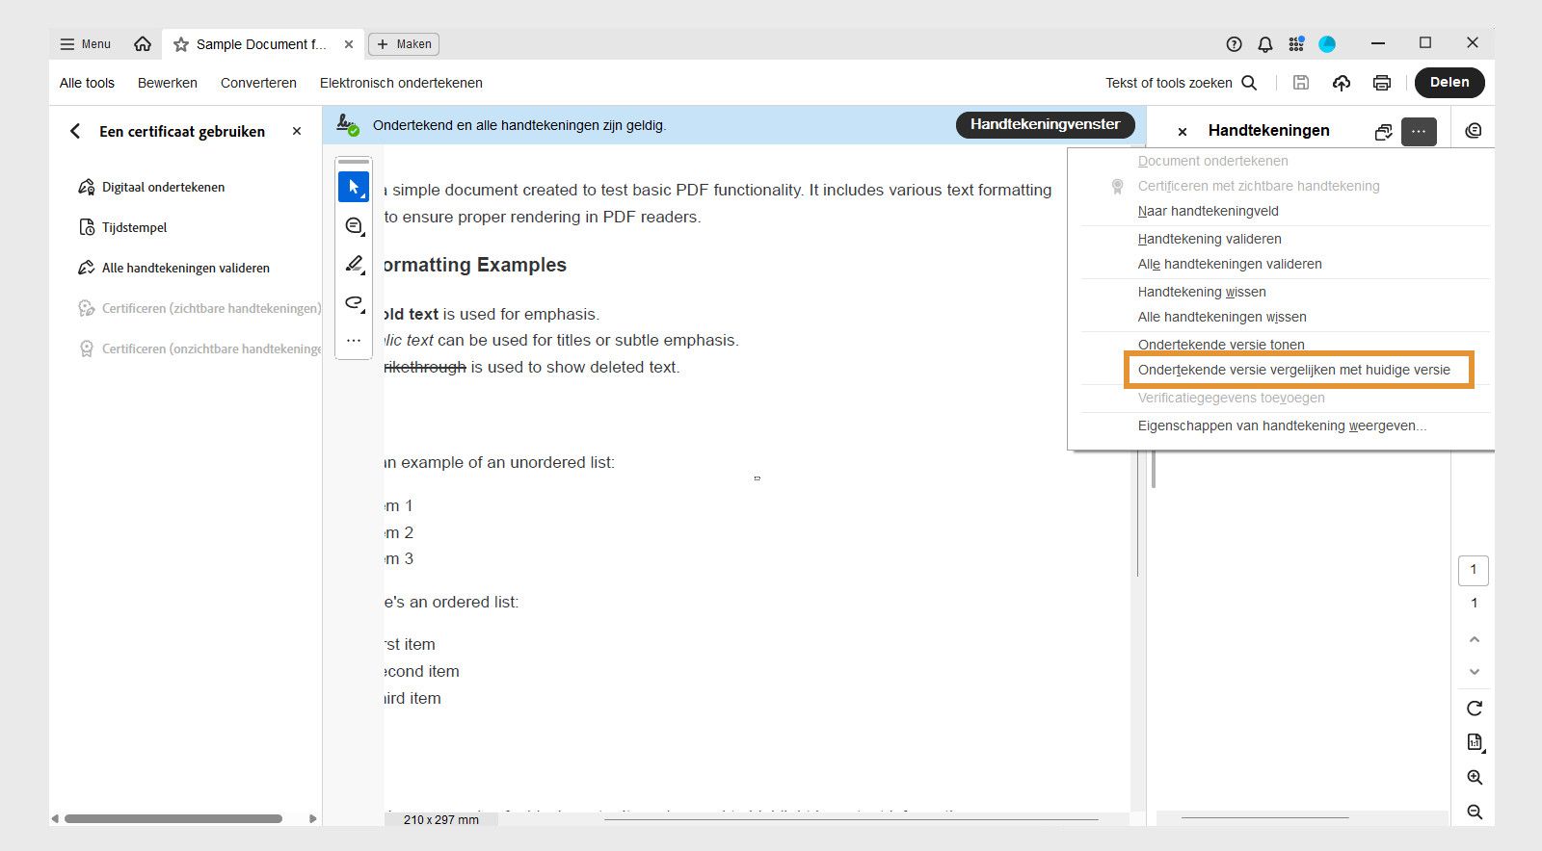Click the expand-all icon in Handtekeningen header
Screen dimensions: 1542x851
tap(1383, 132)
